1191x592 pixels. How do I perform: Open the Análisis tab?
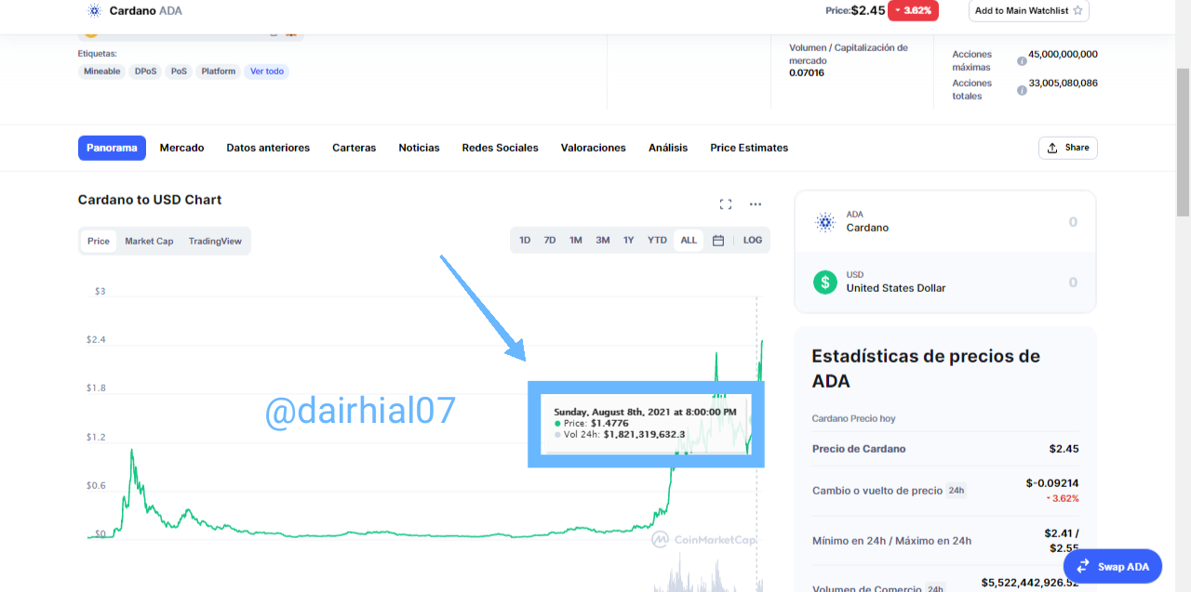click(668, 148)
